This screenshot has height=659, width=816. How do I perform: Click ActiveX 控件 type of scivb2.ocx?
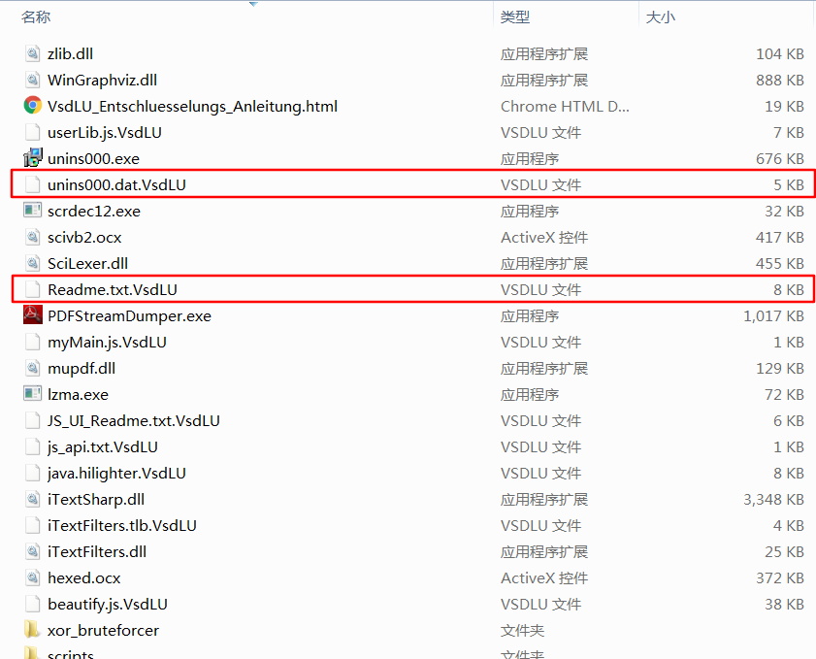coord(544,238)
